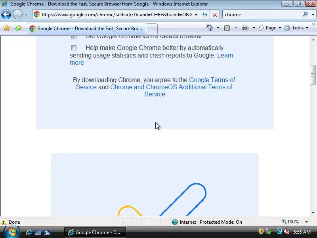317x238 pixels.
Task: Toggle the default browser checkbox
Action: point(74,36)
